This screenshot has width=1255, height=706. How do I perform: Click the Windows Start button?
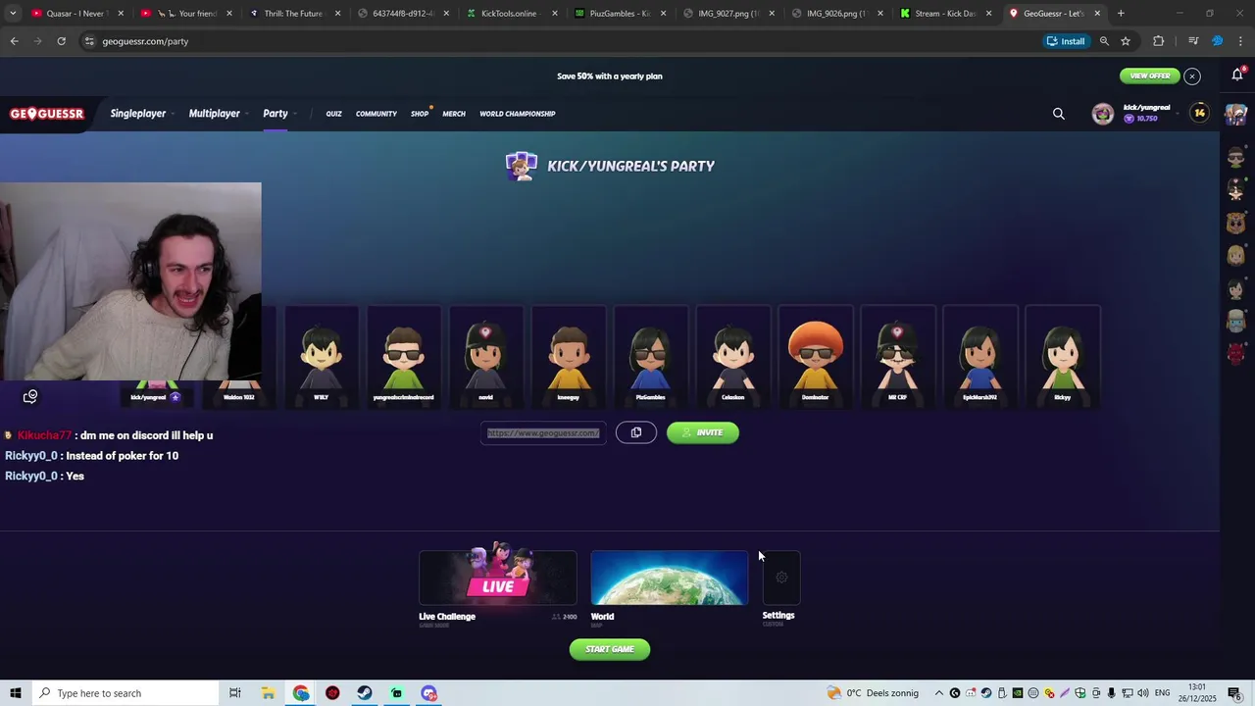click(x=15, y=693)
